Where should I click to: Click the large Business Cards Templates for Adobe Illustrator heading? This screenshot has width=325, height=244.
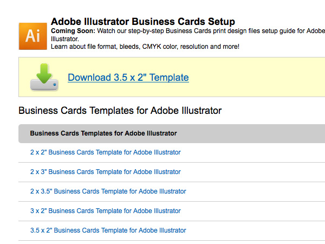(x=120, y=111)
